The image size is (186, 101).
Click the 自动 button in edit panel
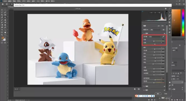click(x=159, y=26)
